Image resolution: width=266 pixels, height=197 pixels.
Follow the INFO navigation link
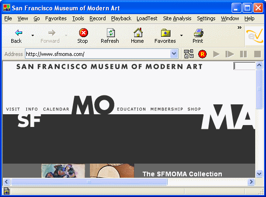(32, 109)
